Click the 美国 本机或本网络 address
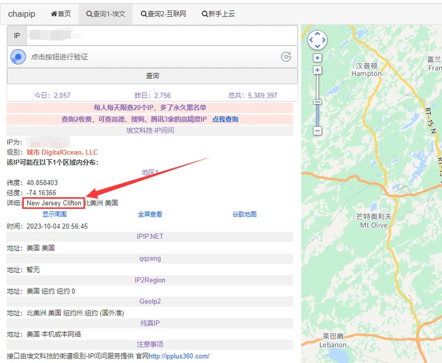The height and width of the screenshot is (363, 442). click(54, 335)
